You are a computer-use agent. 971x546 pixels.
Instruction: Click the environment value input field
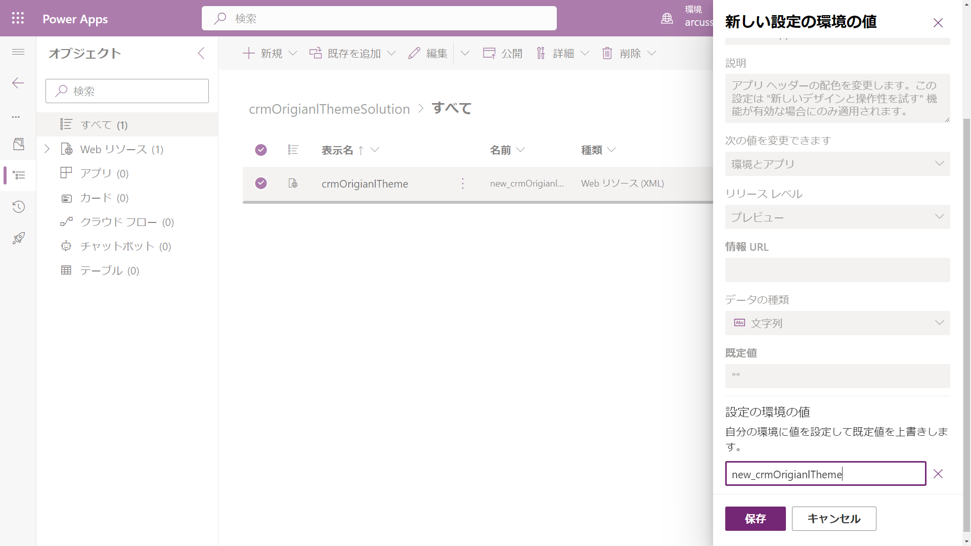[825, 474]
